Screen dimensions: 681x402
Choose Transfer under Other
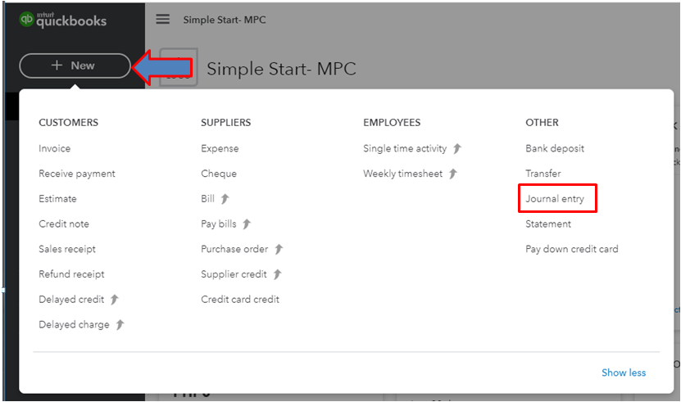(543, 174)
